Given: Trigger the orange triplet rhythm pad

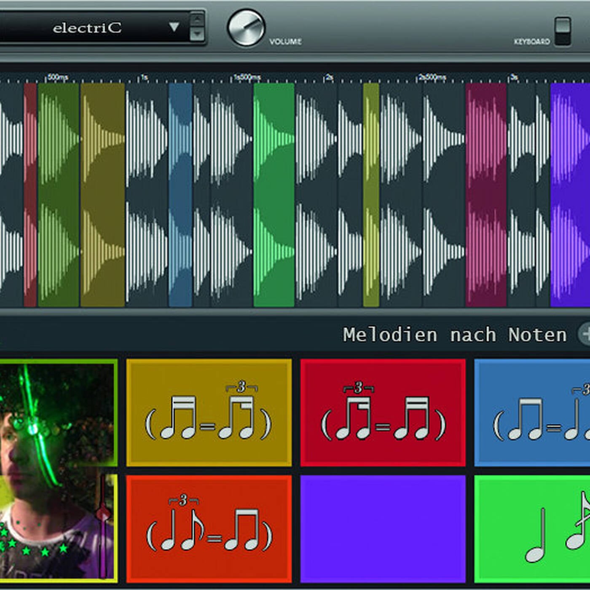Looking at the screenshot, I should pos(209,529).
